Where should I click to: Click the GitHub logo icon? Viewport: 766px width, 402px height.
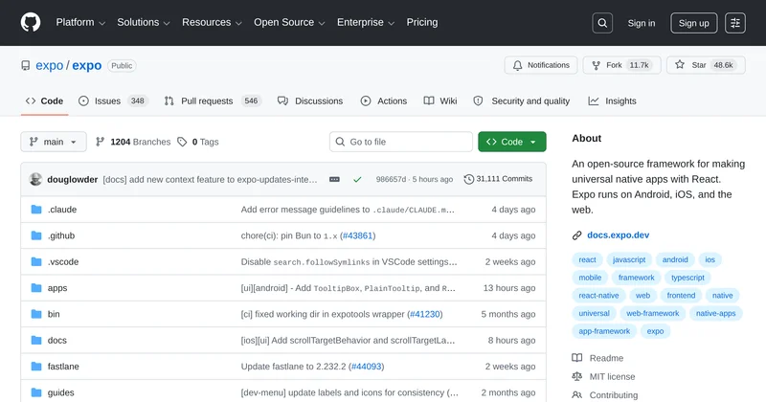point(31,23)
